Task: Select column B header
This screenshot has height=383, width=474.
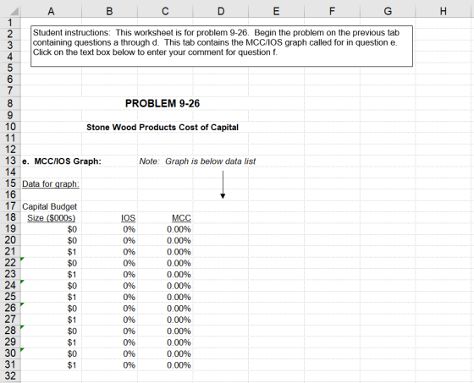Action: pos(109,11)
